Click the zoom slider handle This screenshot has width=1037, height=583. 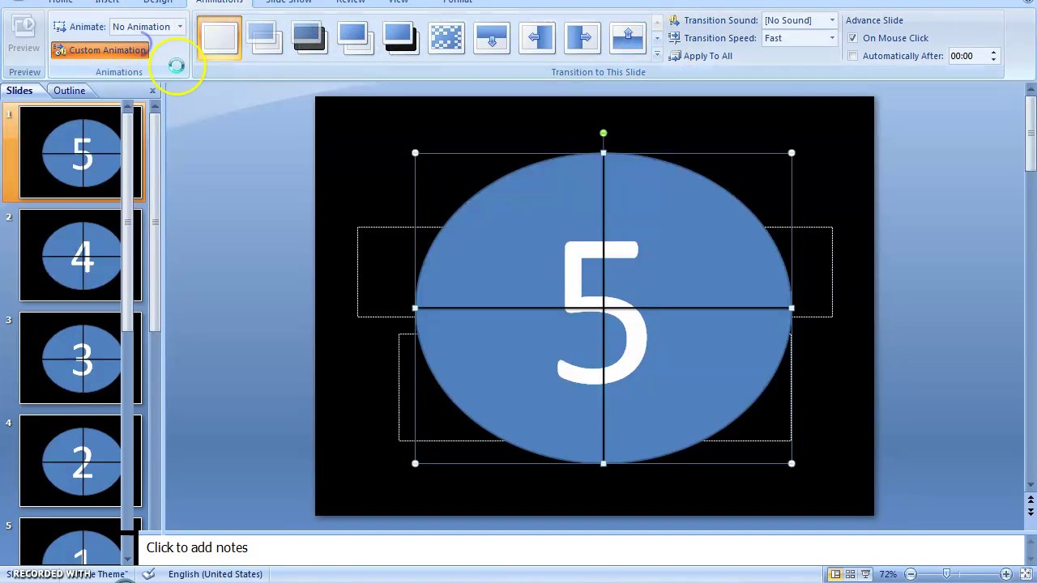(946, 574)
